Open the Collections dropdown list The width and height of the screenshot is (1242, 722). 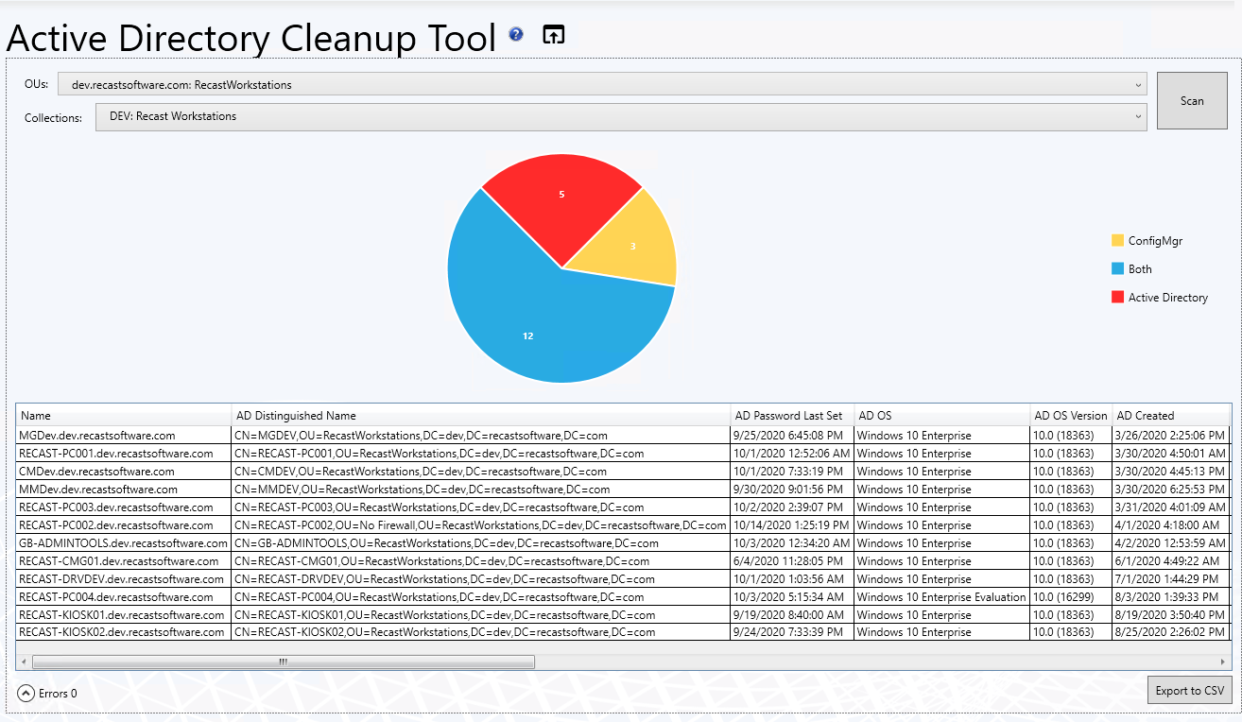pyautogui.click(x=621, y=117)
